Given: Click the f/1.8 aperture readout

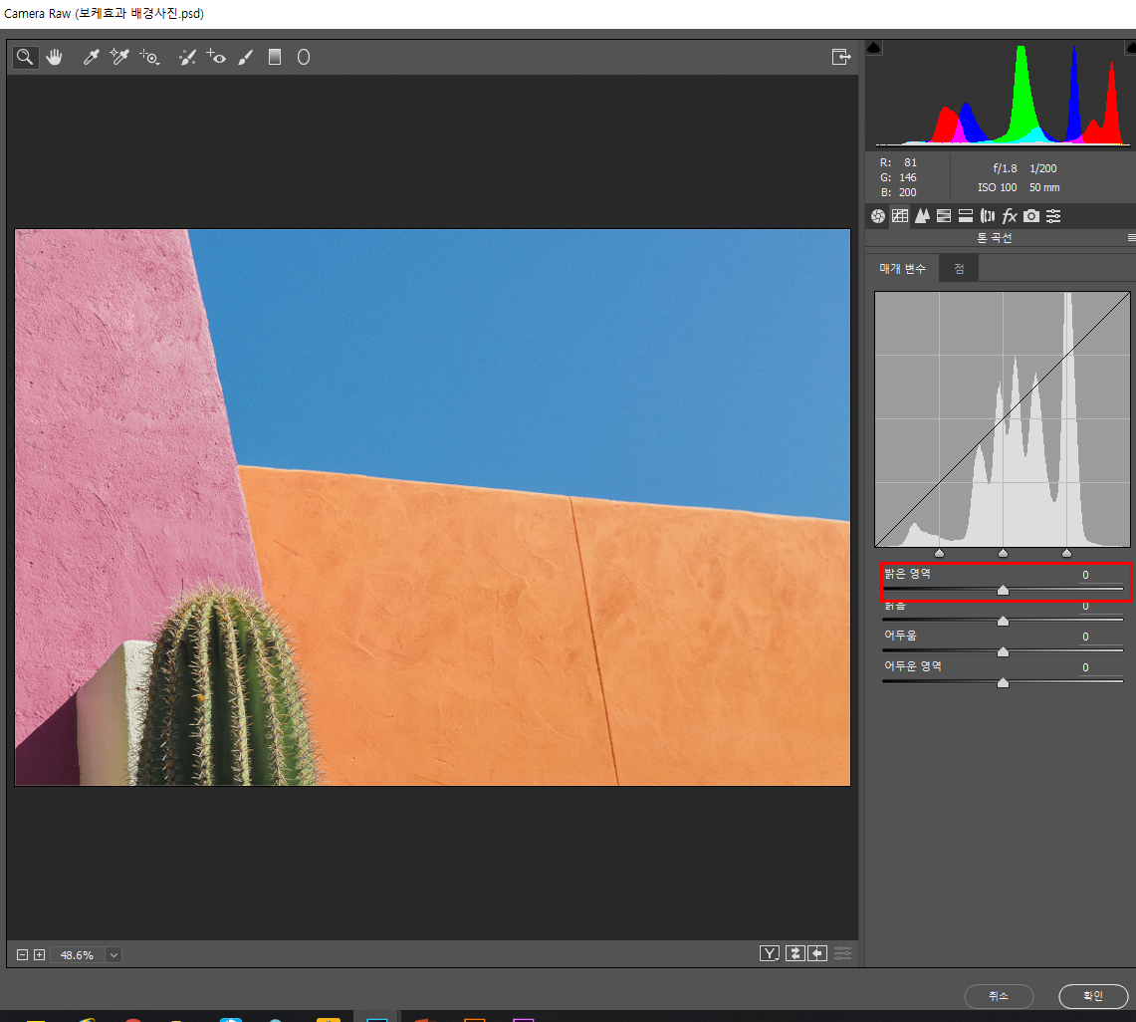Looking at the screenshot, I should point(1005,168).
